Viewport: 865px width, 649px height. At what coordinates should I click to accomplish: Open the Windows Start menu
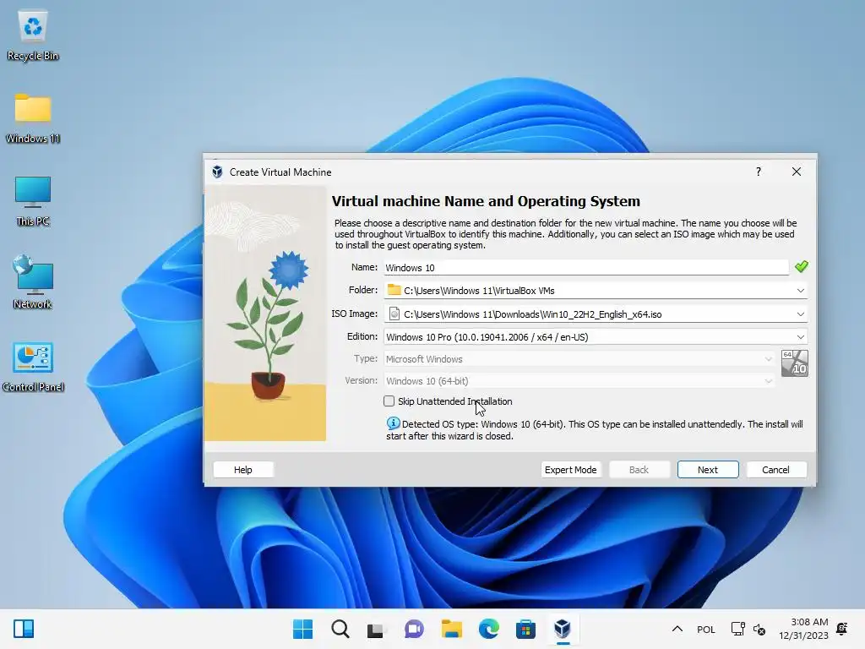tap(302, 629)
